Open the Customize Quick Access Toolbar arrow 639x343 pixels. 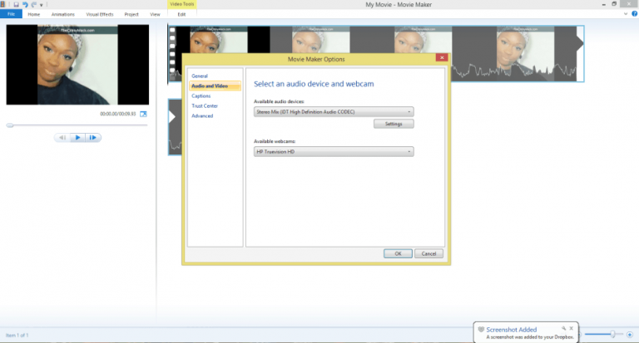coord(41,5)
